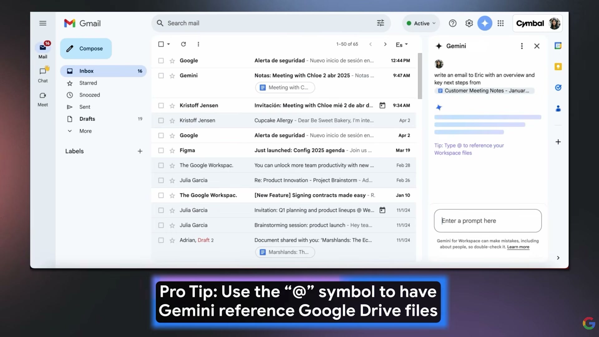Image resolution: width=599 pixels, height=337 pixels.
Task: Show search options filter icon
Action: click(380, 23)
